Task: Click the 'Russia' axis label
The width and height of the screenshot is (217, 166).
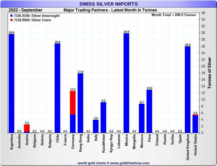Action: [165, 139]
